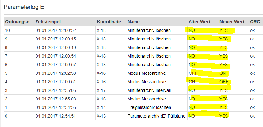Click the OFF value under Alter Wert
The height and width of the screenshot is (127, 263).
click(193, 73)
